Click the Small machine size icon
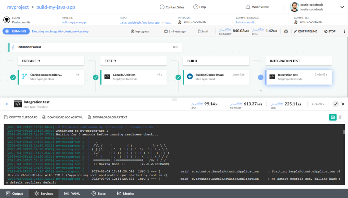 click(199, 31)
